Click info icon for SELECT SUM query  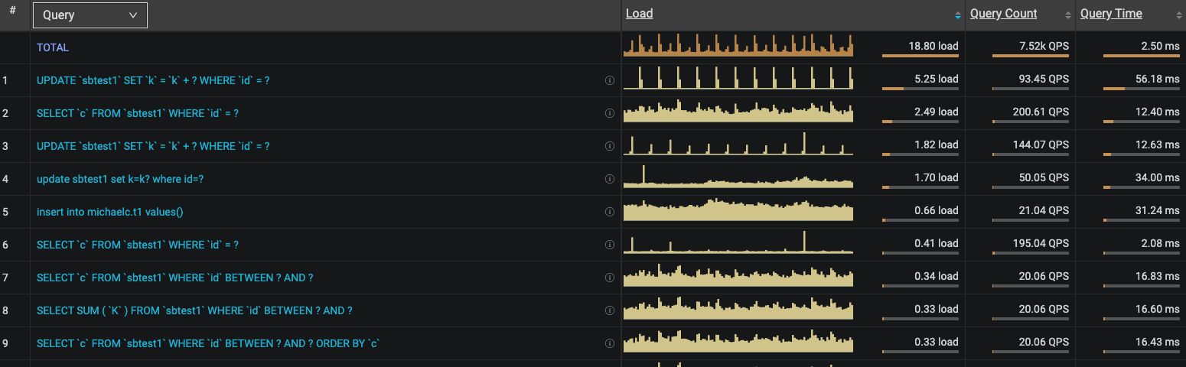610,310
